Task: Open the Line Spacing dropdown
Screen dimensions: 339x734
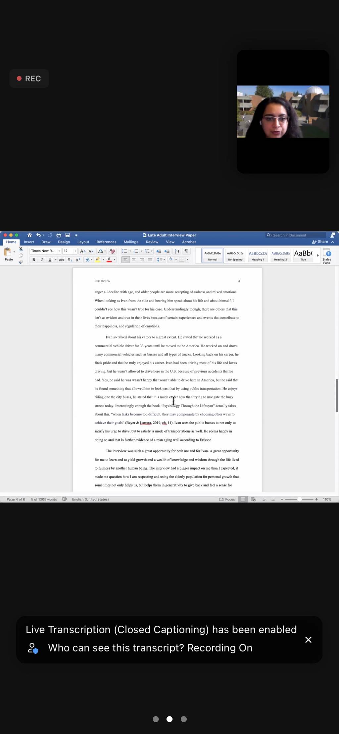Action: click(161, 260)
